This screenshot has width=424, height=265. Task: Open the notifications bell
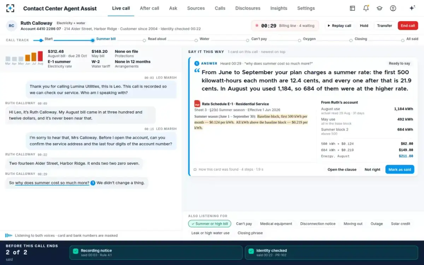point(366,8)
